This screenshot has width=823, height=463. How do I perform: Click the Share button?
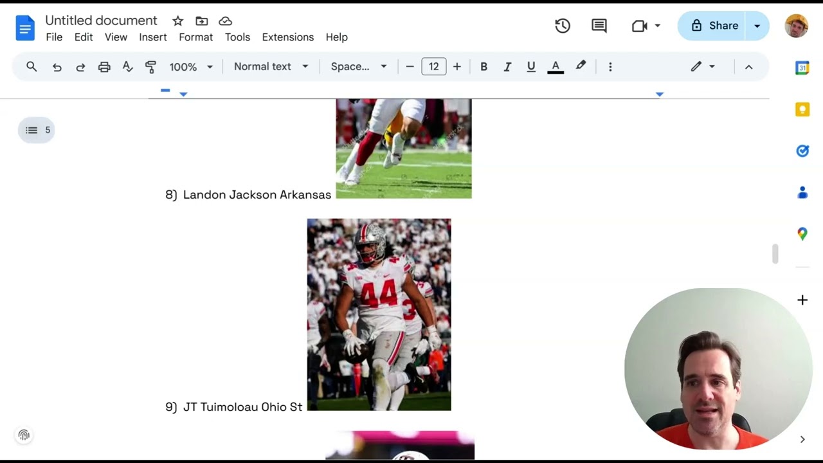click(x=713, y=26)
